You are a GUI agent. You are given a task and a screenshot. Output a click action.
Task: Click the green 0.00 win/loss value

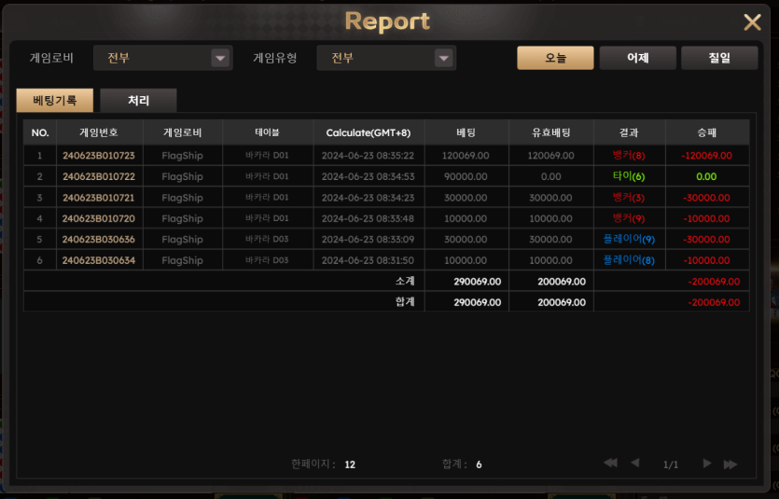[706, 176]
